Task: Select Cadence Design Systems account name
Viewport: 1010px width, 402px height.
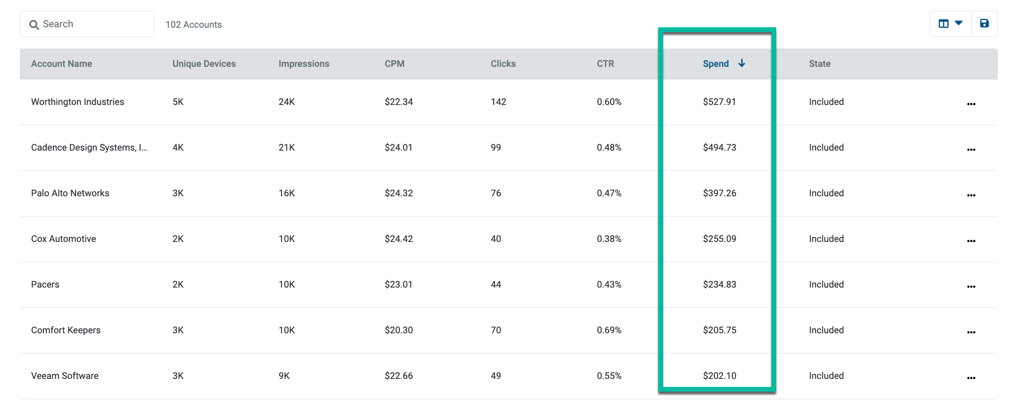Action: pyautogui.click(x=89, y=147)
